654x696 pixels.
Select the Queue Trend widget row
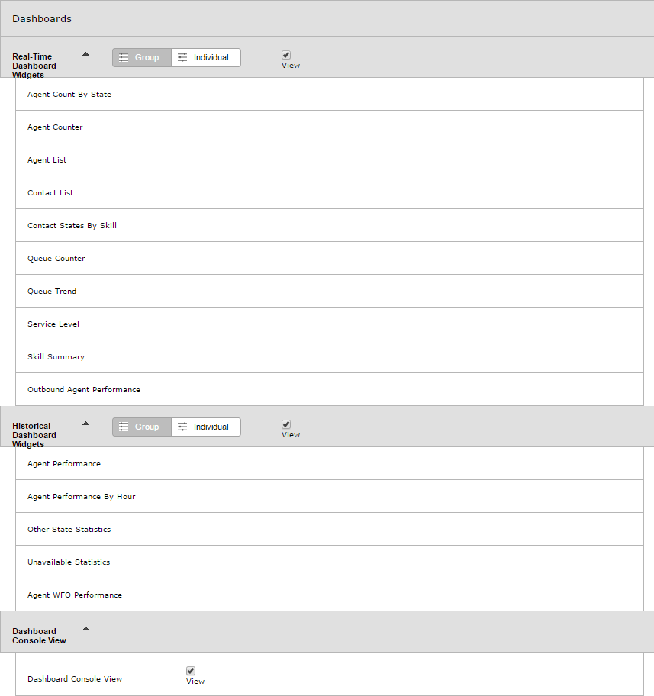tap(330, 292)
